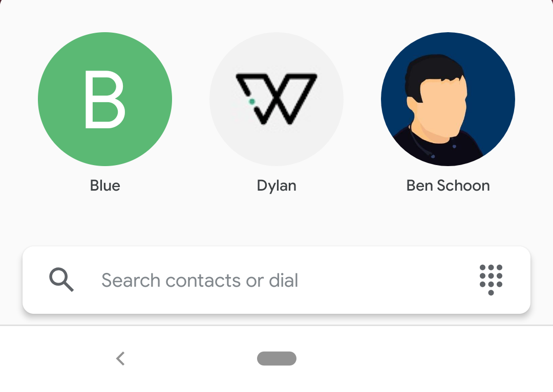Open Dylan's favorite with W logo avatar
The width and height of the screenshot is (553, 392).
tap(276, 99)
